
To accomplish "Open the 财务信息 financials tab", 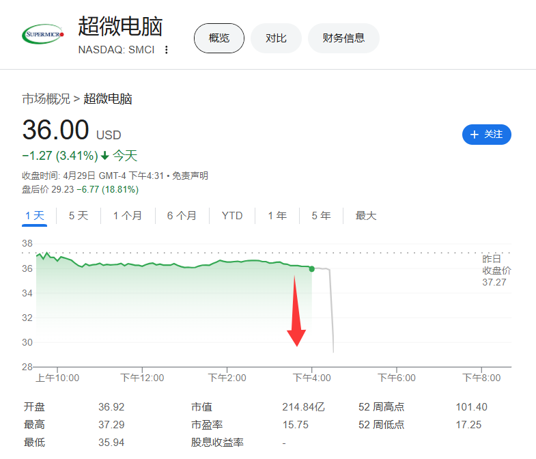I will pyautogui.click(x=343, y=38).
